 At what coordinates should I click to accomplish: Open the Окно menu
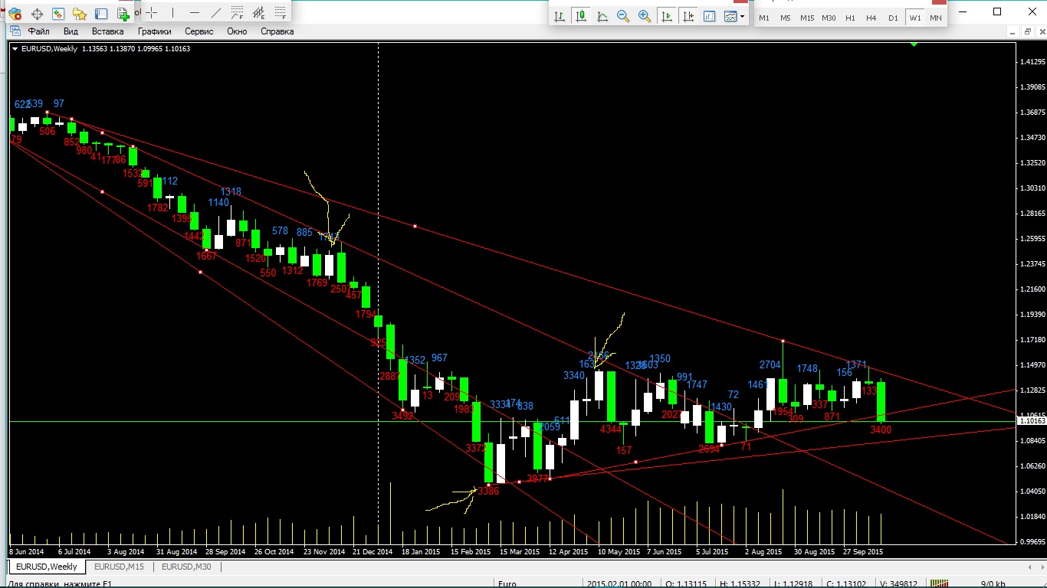[237, 31]
